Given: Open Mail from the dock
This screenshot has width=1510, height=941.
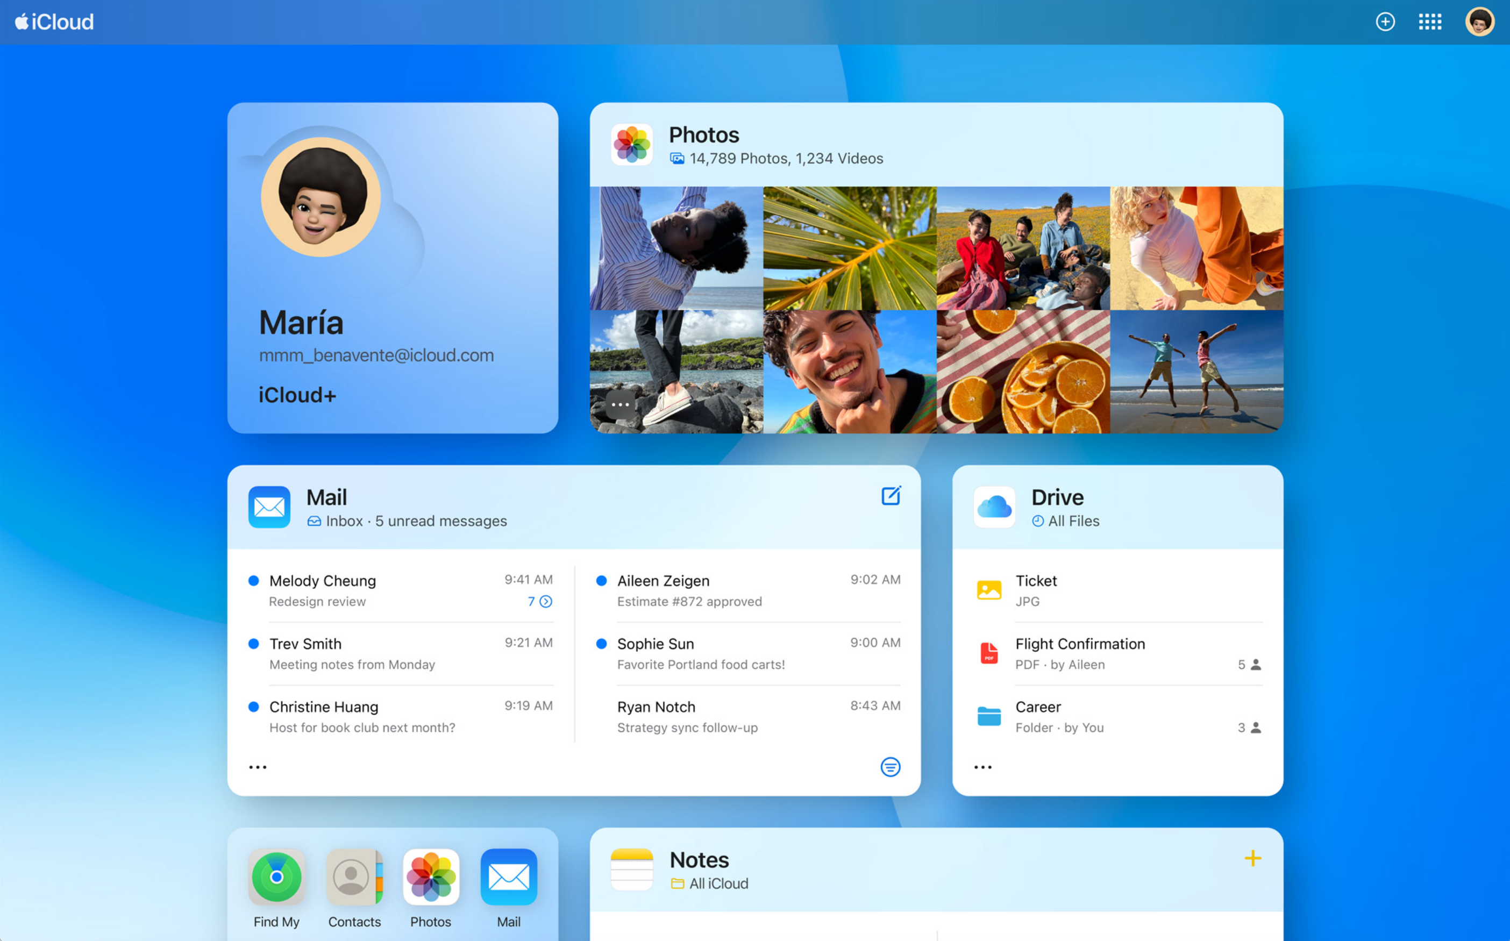Looking at the screenshot, I should [509, 879].
